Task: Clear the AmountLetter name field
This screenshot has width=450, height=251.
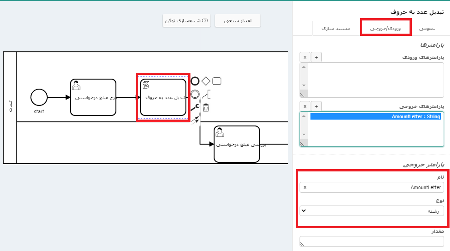Action: (305, 187)
